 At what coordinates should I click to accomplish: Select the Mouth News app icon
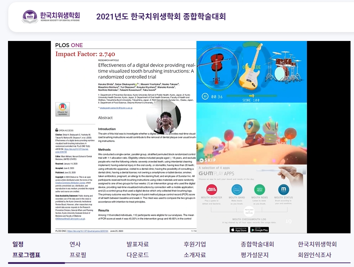point(259,190)
